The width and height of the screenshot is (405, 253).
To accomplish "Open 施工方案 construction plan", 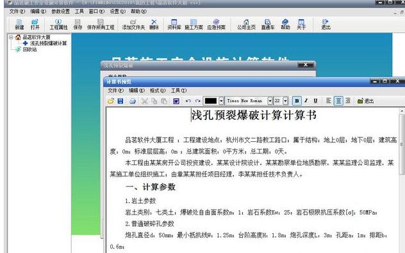I will pyautogui.click(x=194, y=24).
